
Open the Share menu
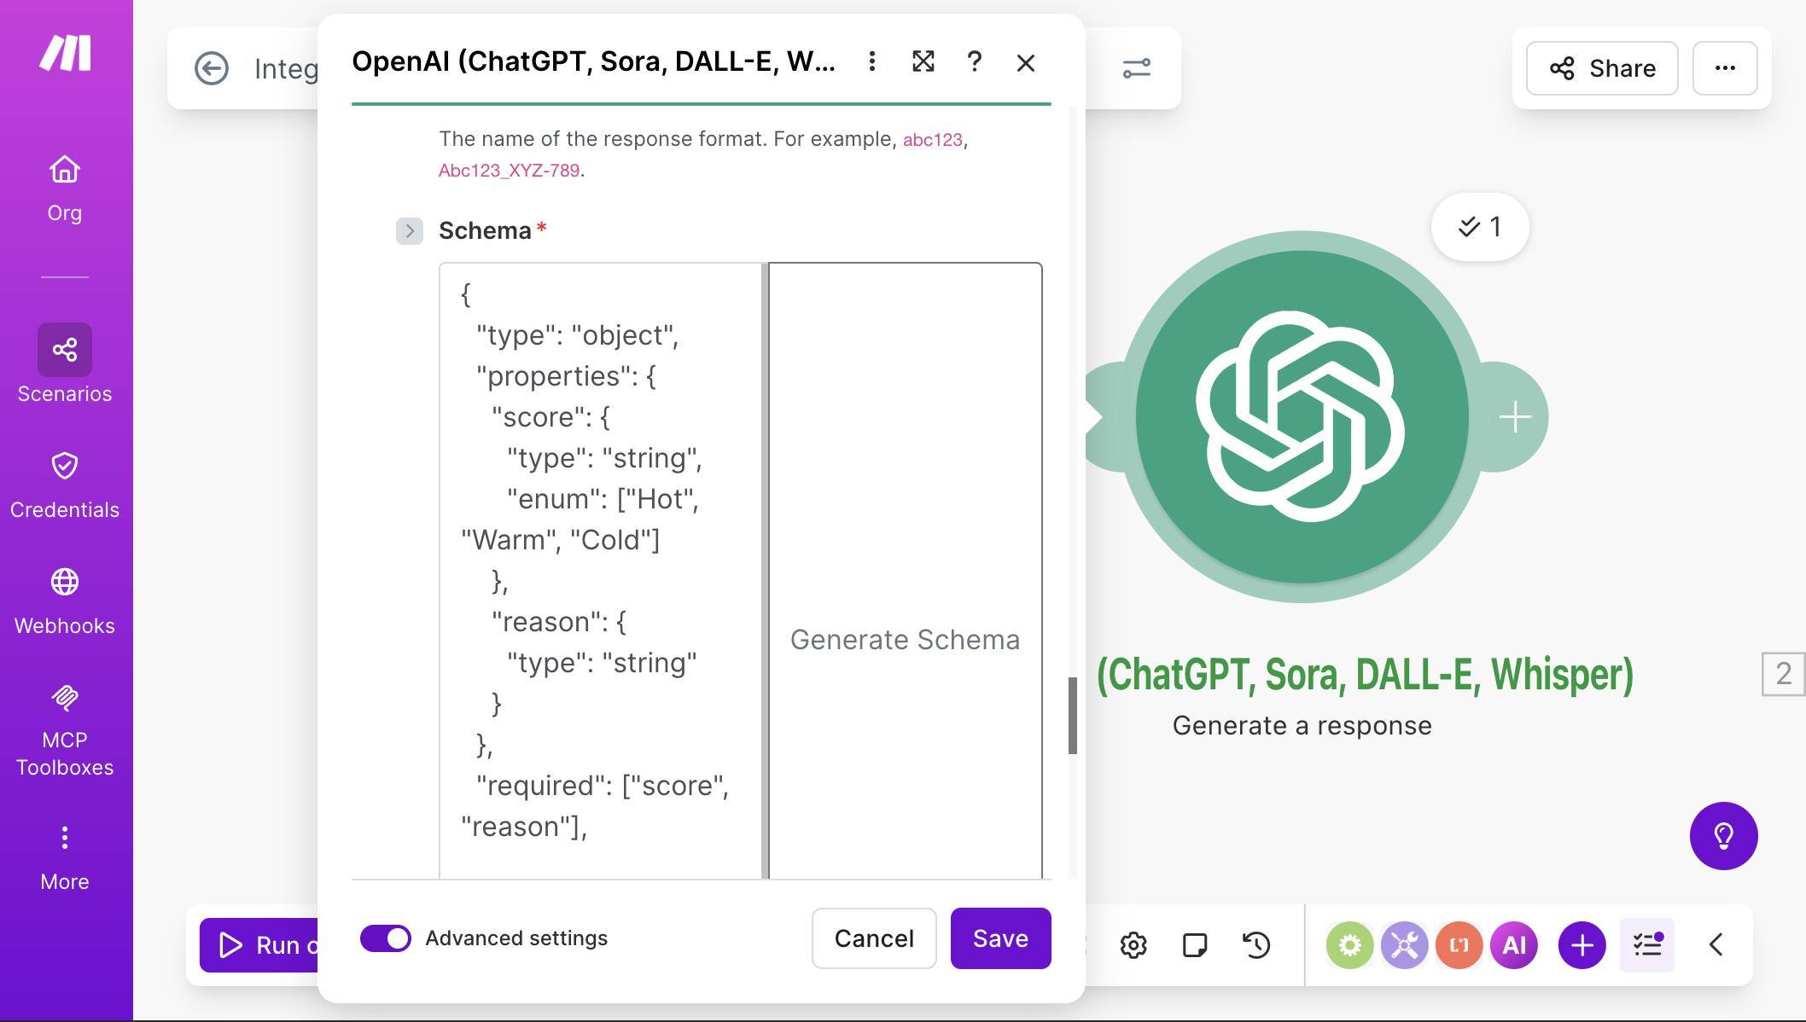1601,68
